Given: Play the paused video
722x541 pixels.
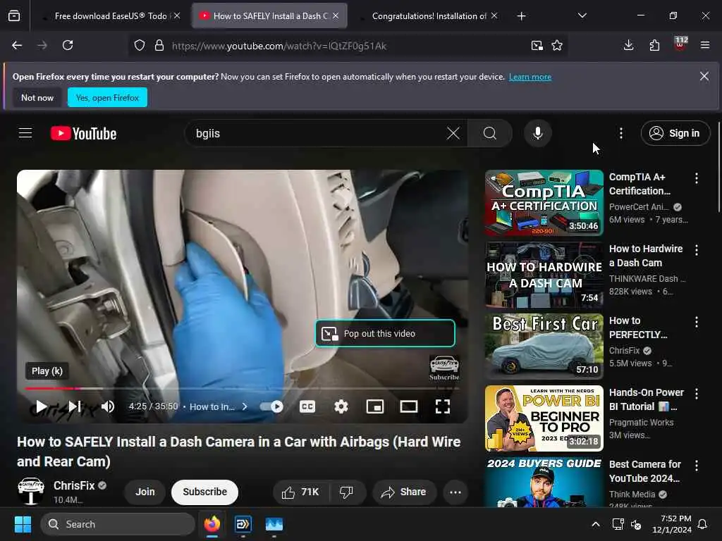Looking at the screenshot, I should [x=41, y=406].
